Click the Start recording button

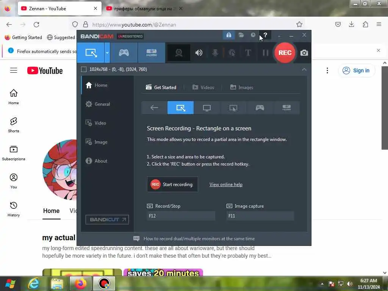(x=172, y=185)
